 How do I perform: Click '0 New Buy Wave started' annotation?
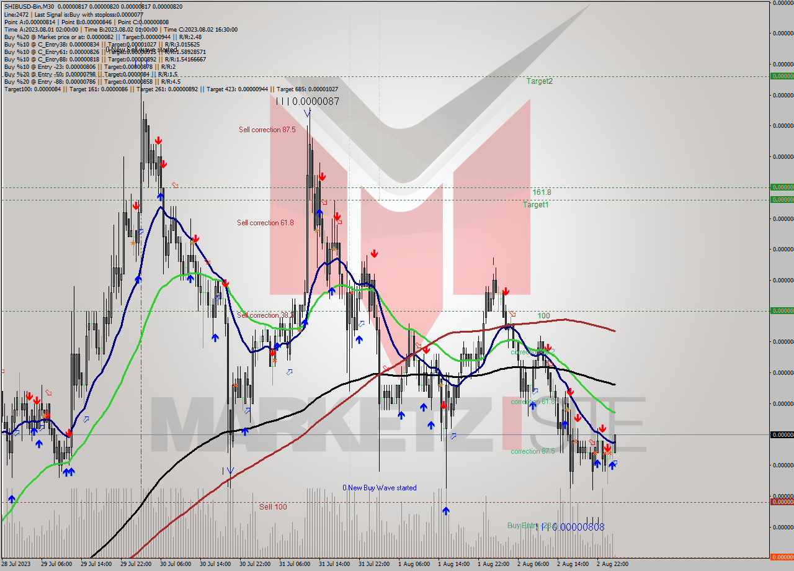(x=380, y=488)
